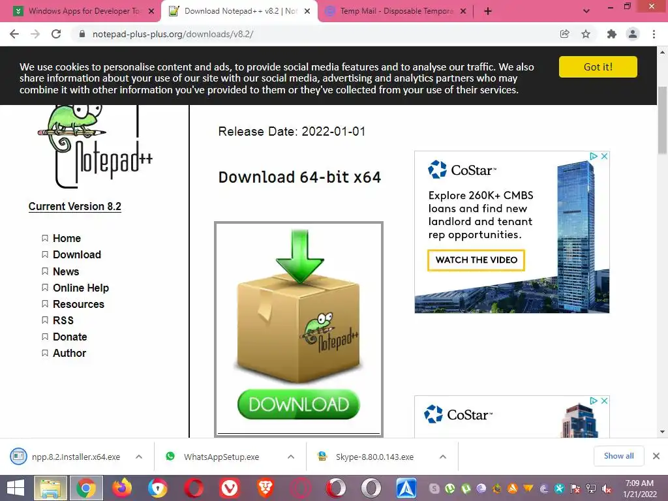
Task: Open the Chrome profile avatar
Action: pos(633,34)
